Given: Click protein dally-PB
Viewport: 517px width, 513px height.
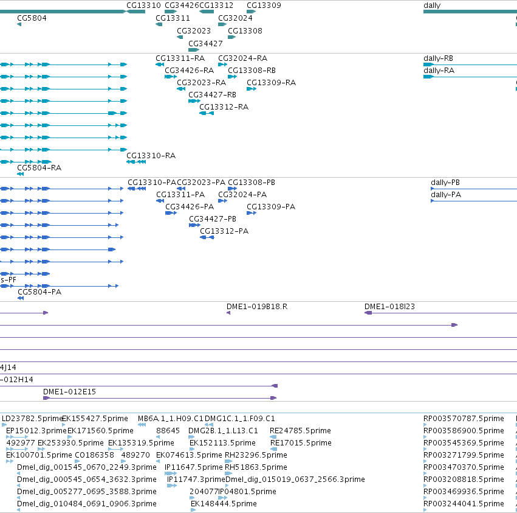Looking at the screenshot, I should pos(445,183).
